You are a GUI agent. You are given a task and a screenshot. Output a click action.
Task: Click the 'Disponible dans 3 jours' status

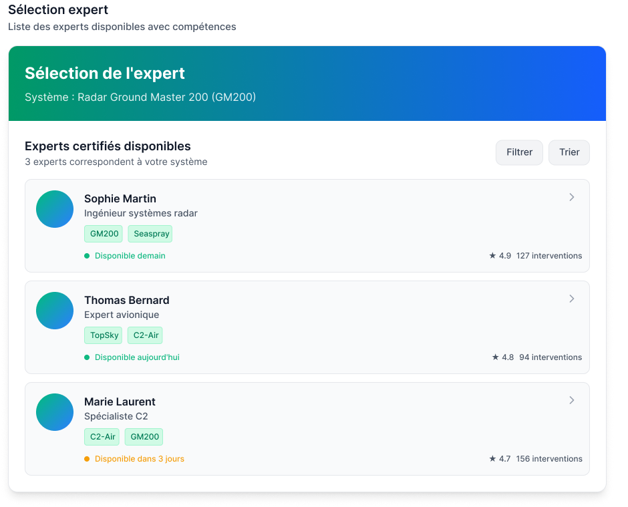tap(140, 459)
